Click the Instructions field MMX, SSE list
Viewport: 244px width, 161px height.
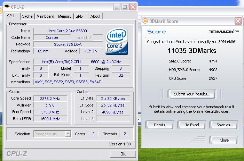(82, 82)
